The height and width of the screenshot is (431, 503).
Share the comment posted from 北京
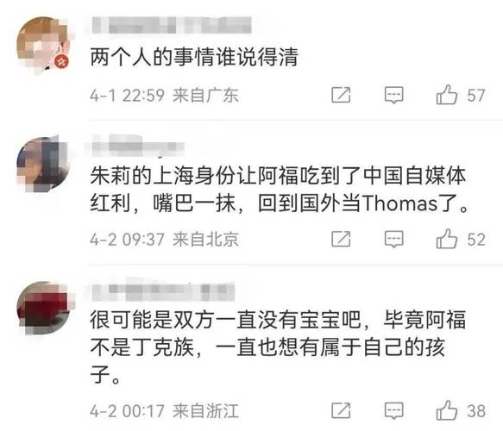[341, 239]
